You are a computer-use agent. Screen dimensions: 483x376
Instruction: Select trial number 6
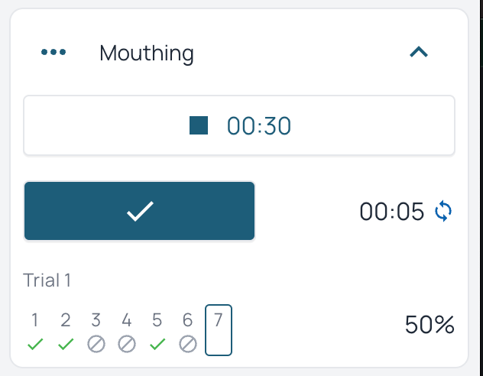click(x=188, y=320)
